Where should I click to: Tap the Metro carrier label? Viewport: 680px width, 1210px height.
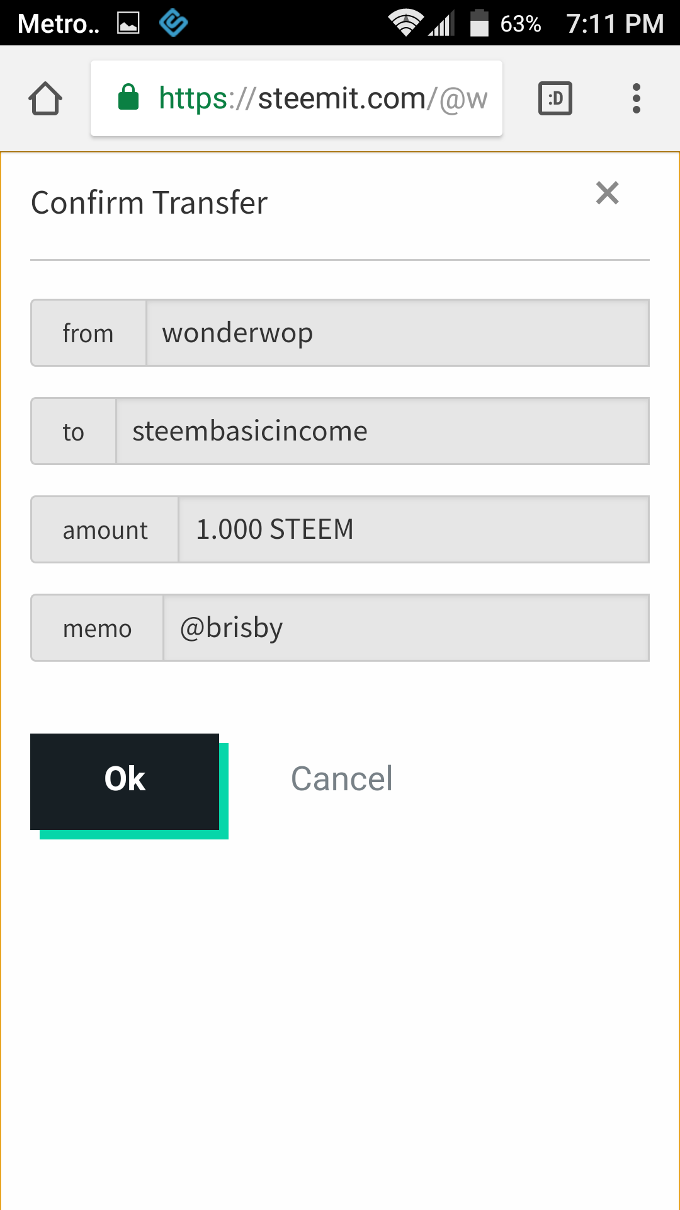point(58,24)
